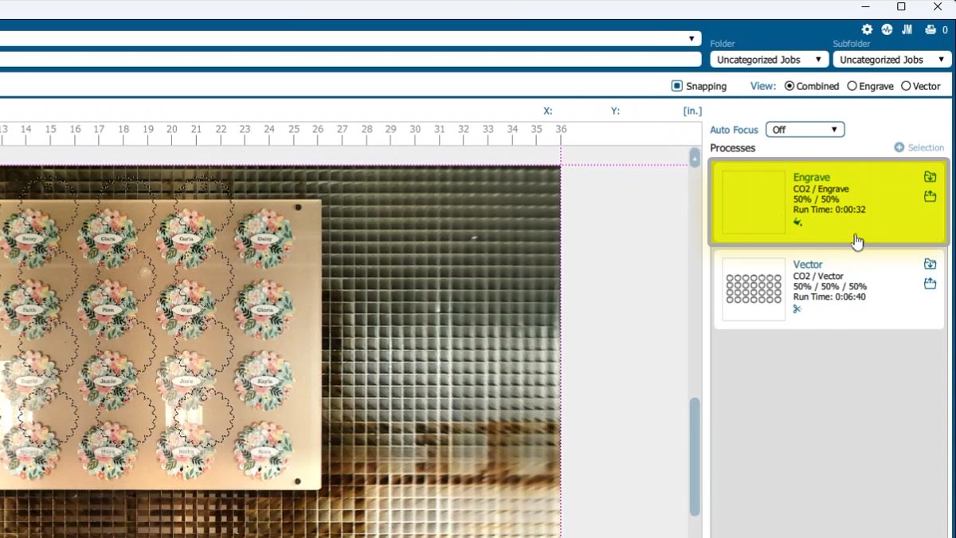Toggle the Snapping checkbox
Image resolution: width=956 pixels, height=538 pixels.
point(677,86)
